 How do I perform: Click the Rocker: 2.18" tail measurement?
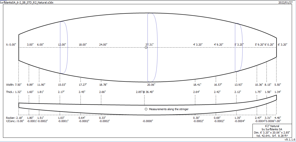click(x=14, y=118)
